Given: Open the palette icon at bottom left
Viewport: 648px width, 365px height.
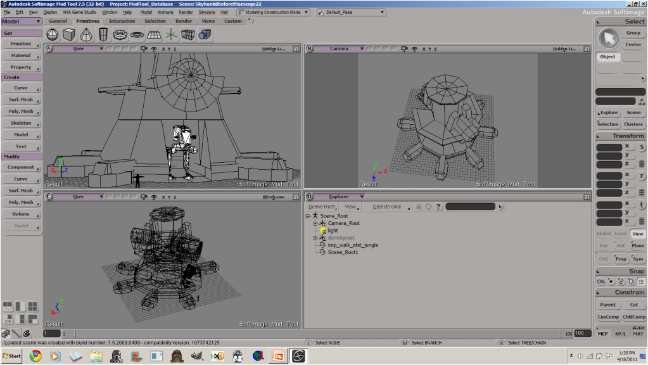Looking at the screenshot, I should coord(27,333).
